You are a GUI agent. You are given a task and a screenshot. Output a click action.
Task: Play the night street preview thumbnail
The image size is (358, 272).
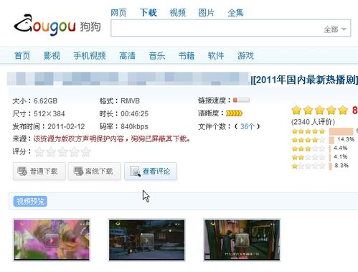point(146,240)
